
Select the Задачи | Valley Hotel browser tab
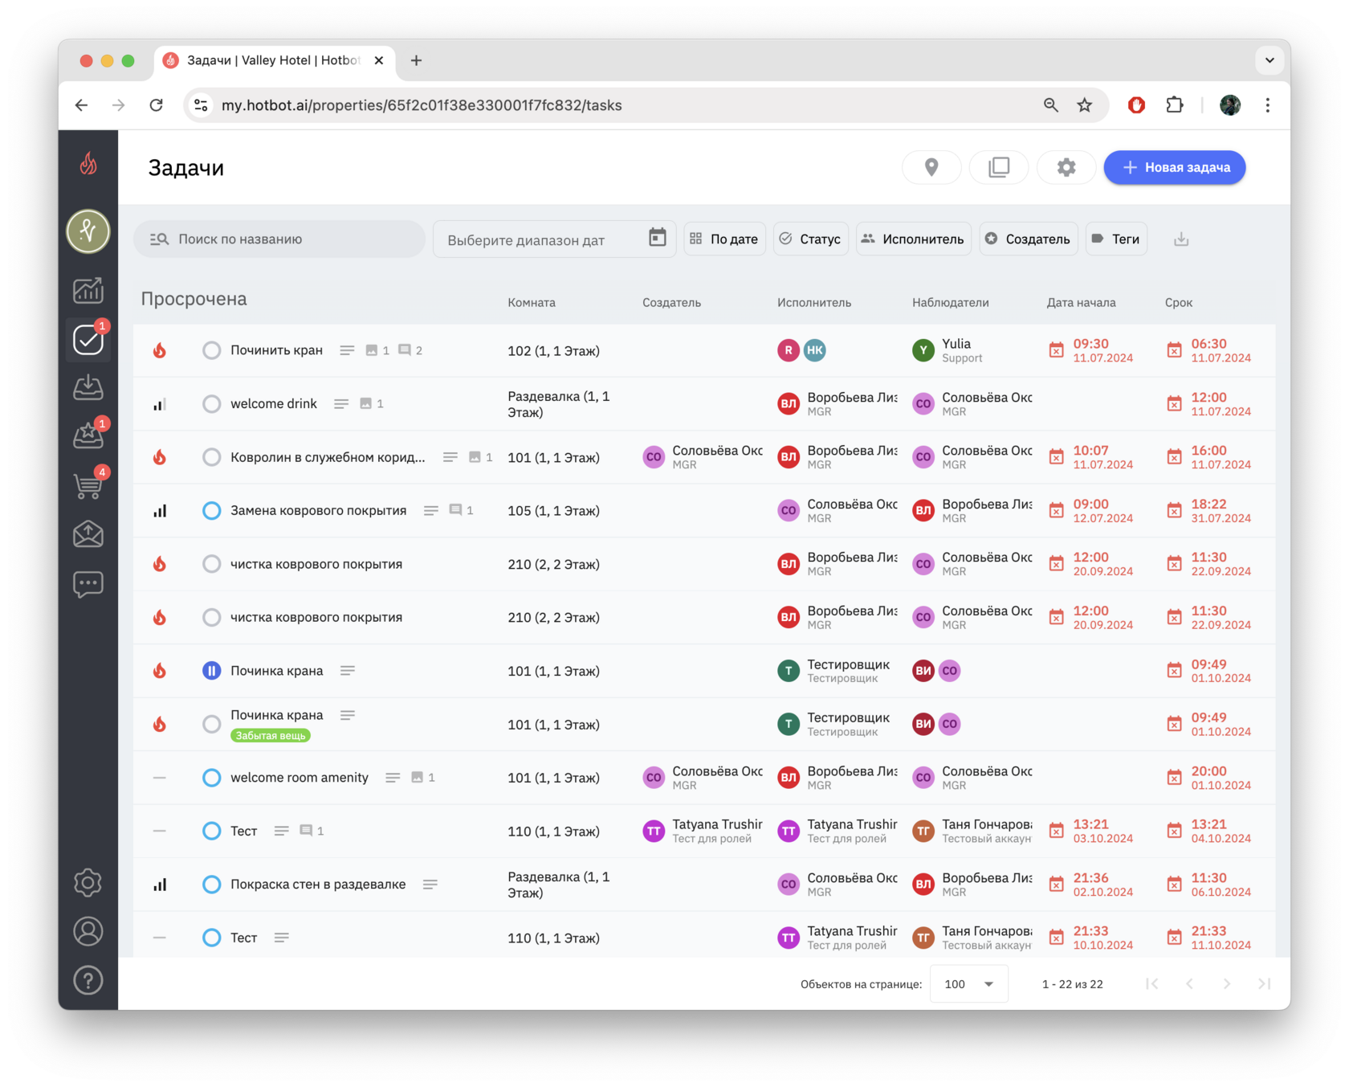274,60
